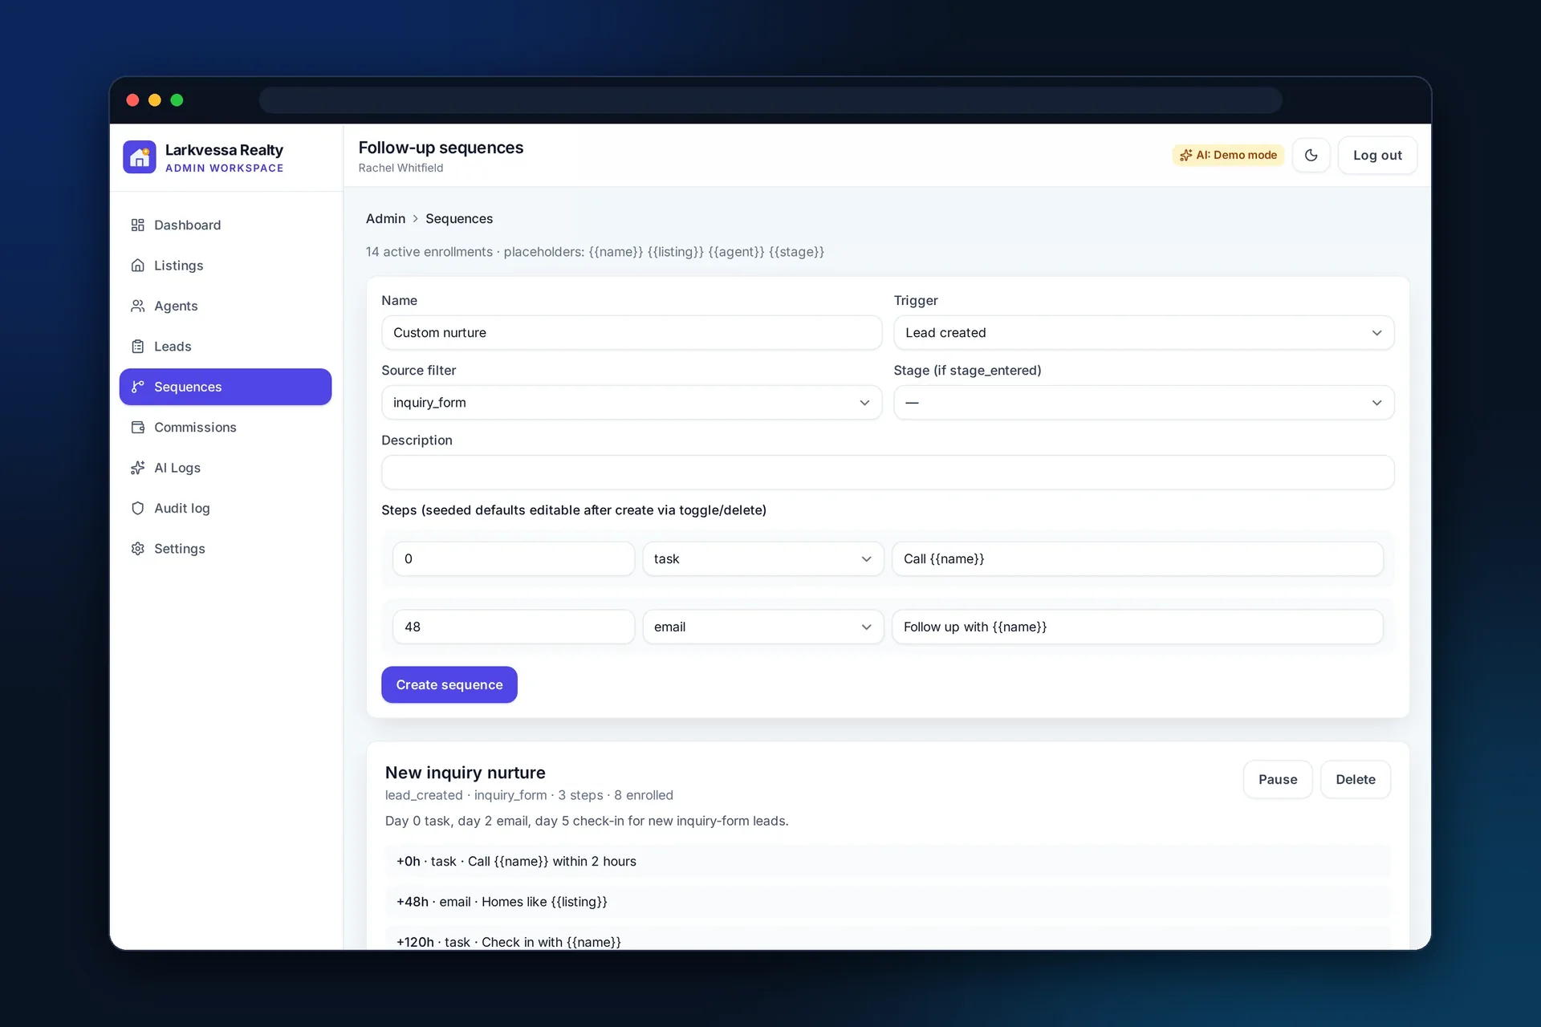Click the Log out button

coord(1377,156)
